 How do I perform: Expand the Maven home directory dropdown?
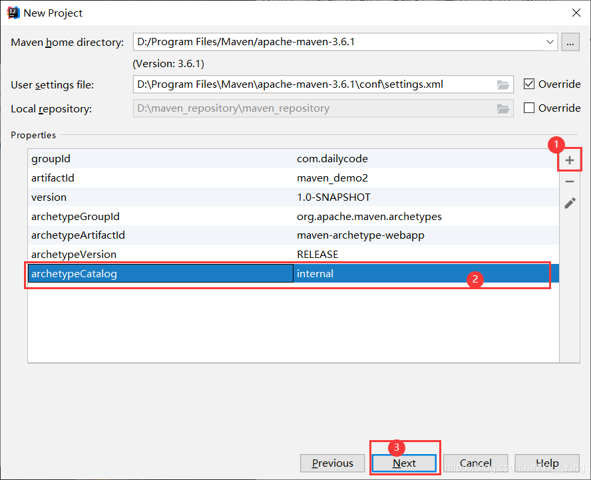(x=550, y=42)
